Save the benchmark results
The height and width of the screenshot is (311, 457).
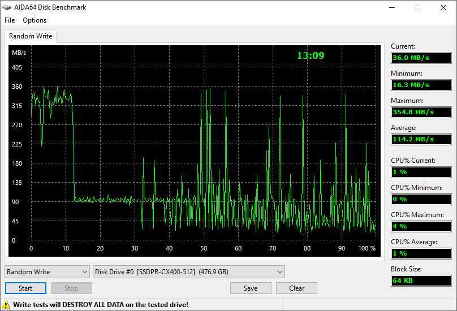251,288
